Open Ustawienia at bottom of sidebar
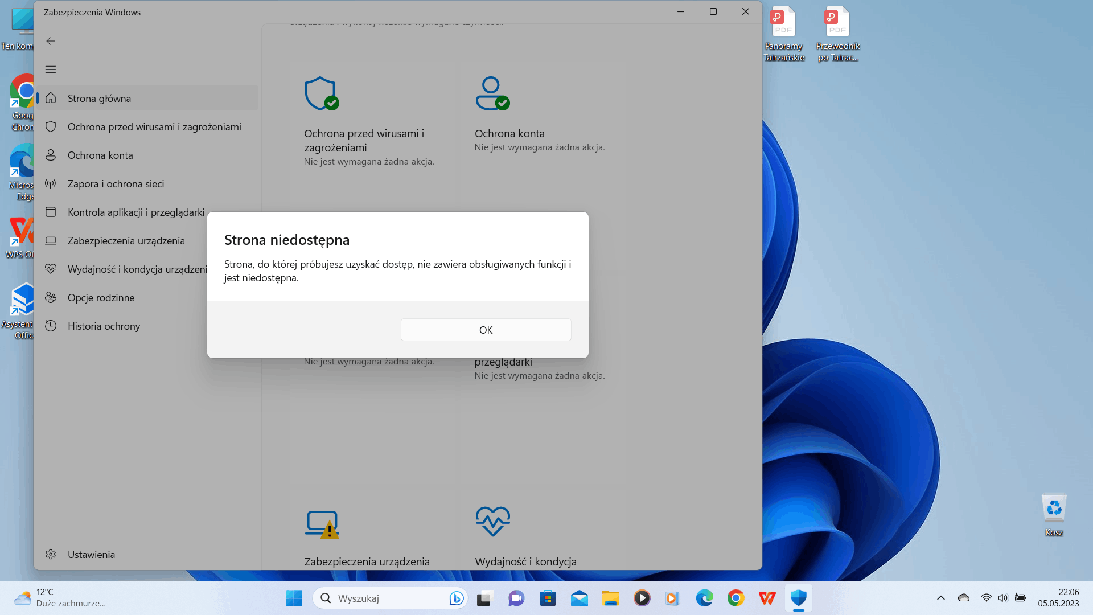 point(91,555)
